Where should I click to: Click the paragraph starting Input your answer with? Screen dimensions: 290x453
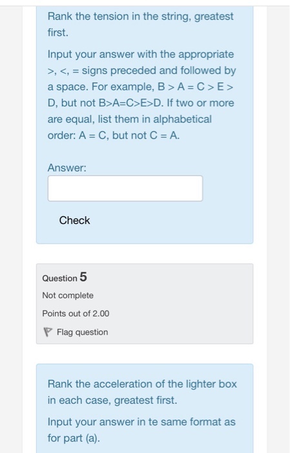(x=141, y=94)
